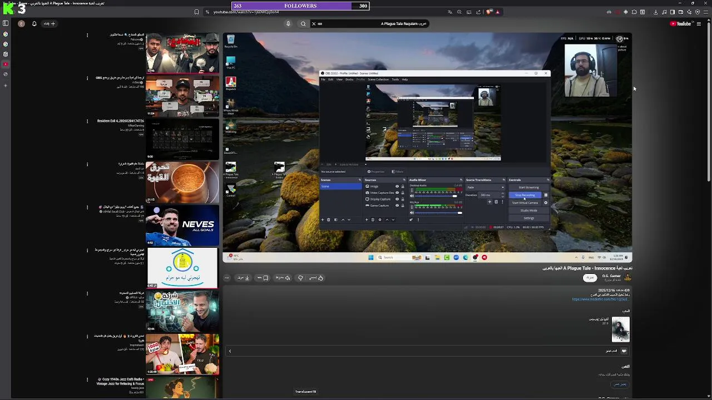Open OBS Settings button
Image resolution: width=712 pixels, height=400 pixels.
coord(528,218)
